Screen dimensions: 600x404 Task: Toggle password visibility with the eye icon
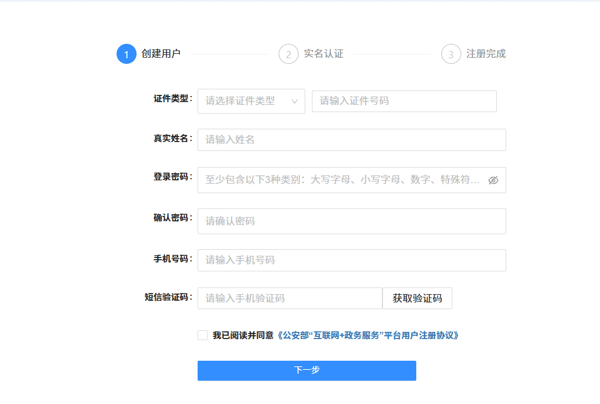pos(493,180)
